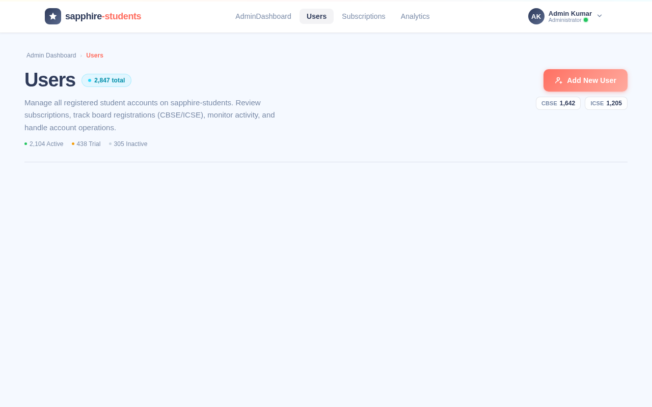Click the Admin Kumar name text

[570, 13]
